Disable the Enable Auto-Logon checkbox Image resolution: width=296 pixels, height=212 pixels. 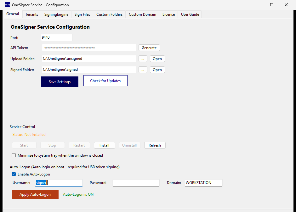click(x=14, y=174)
